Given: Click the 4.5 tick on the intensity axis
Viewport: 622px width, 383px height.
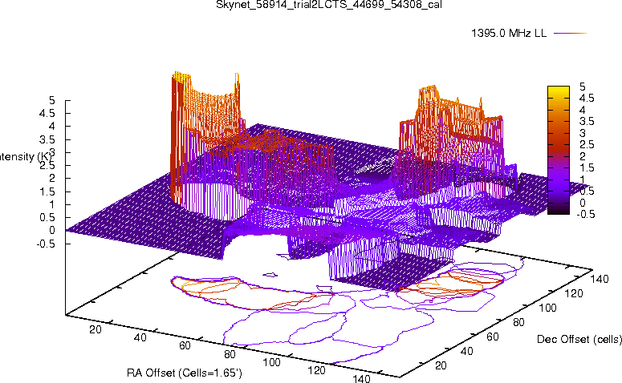Looking at the screenshot, I should [x=47, y=113].
